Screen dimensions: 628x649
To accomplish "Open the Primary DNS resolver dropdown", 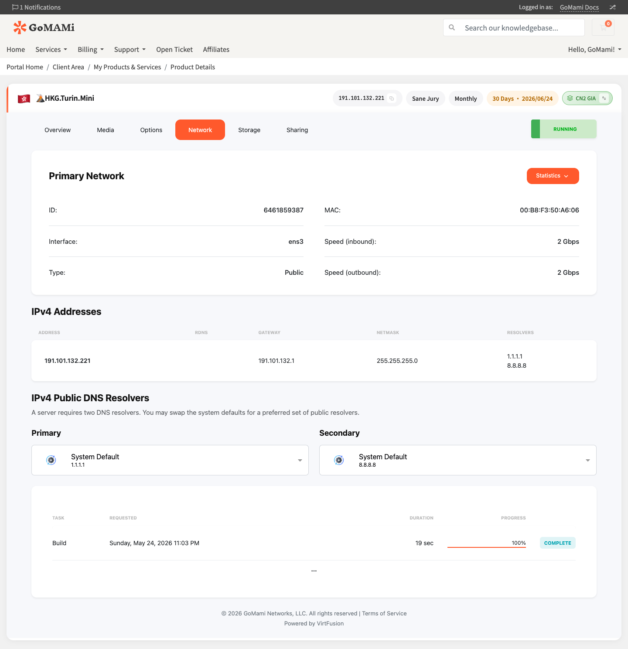I will (x=170, y=460).
